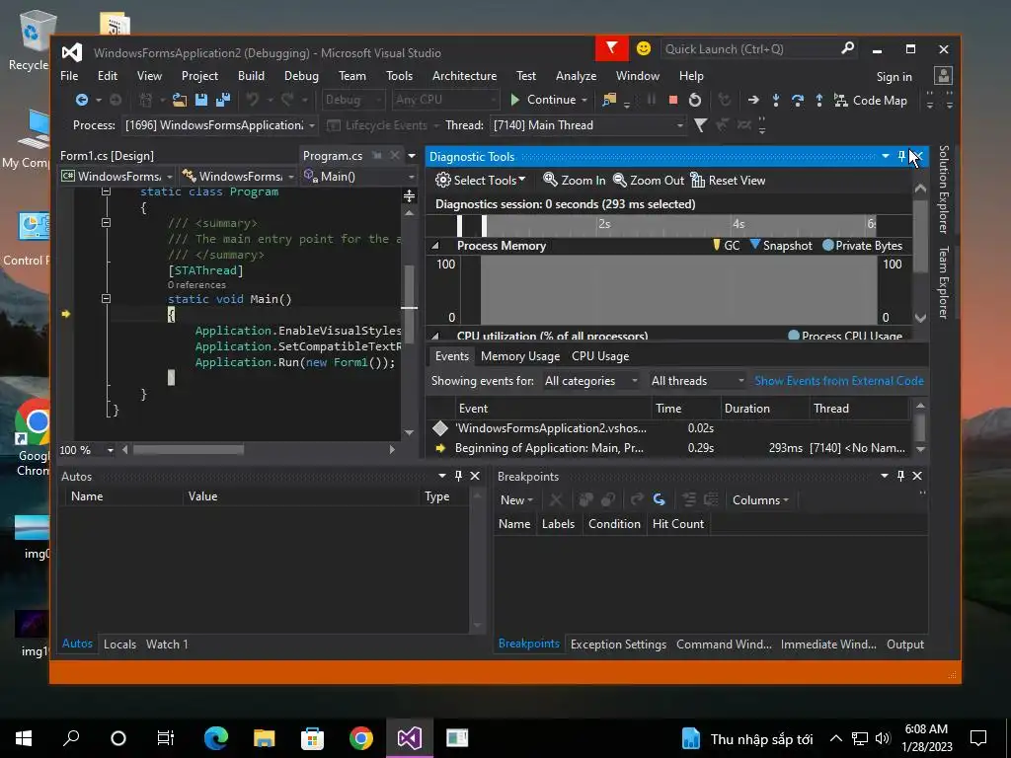This screenshot has height=758, width=1011.
Task: Collapse the summary comment outline node
Action: [x=106, y=222]
